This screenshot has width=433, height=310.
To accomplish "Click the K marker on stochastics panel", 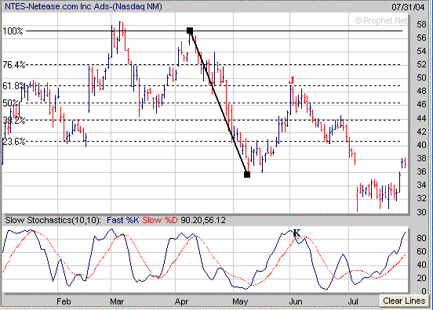I will tap(297, 233).
